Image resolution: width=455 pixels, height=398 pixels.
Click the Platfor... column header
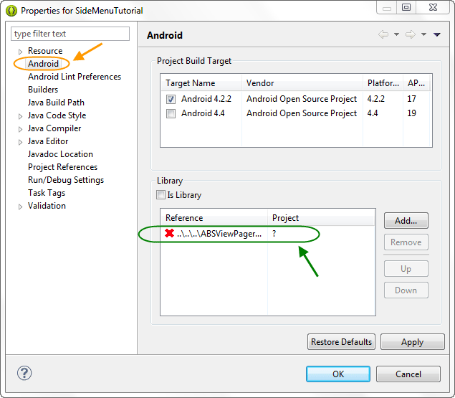383,83
